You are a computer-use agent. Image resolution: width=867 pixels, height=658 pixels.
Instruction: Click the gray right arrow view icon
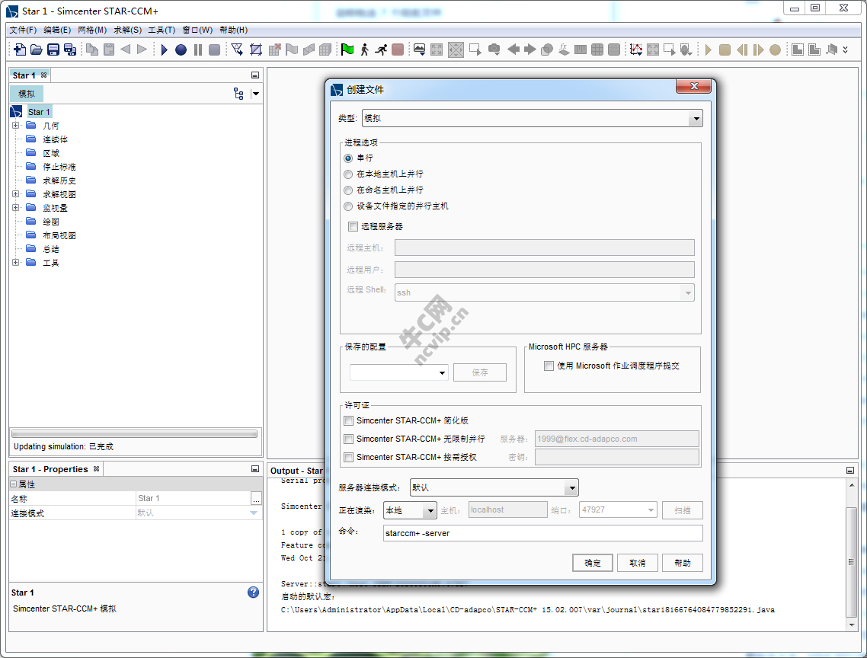529,50
